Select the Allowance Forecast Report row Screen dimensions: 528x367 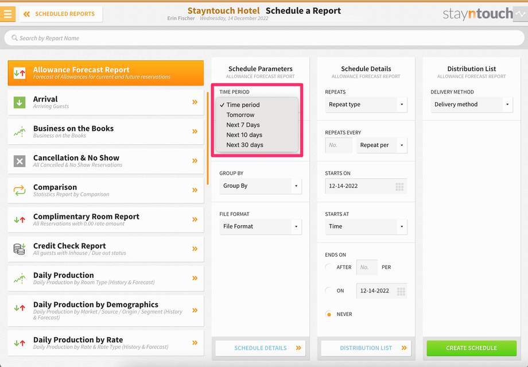[106, 73]
